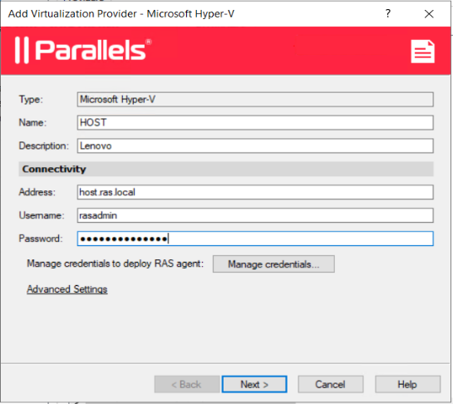Click inside the masked Password field

tap(255, 239)
